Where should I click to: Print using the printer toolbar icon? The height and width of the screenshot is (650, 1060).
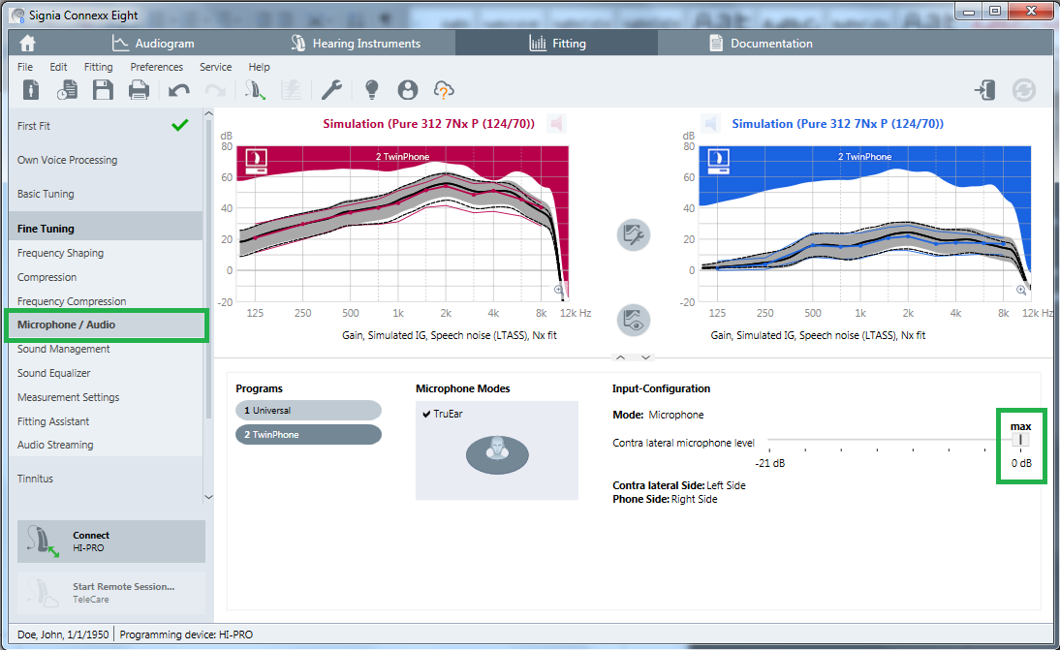139,90
